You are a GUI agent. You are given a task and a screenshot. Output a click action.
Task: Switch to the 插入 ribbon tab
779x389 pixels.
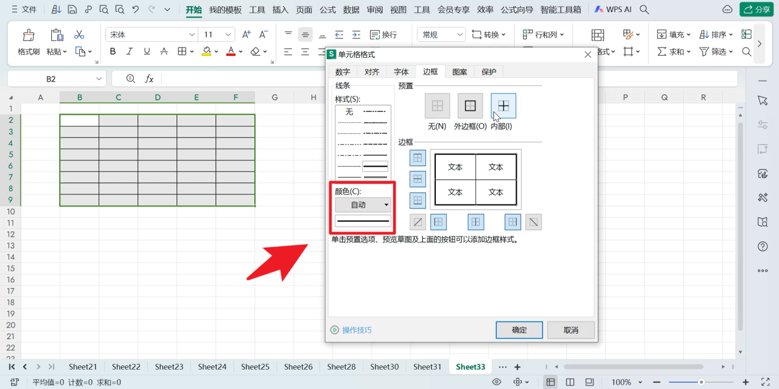click(281, 10)
